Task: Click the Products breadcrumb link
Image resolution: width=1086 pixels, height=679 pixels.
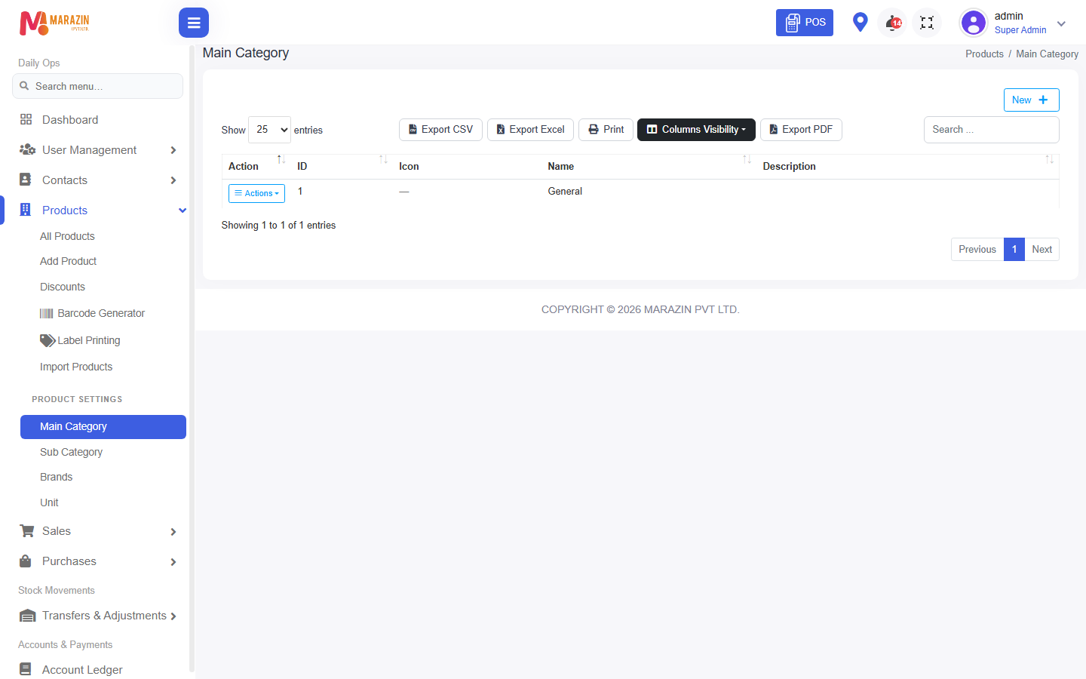Action: [x=984, y=54]
